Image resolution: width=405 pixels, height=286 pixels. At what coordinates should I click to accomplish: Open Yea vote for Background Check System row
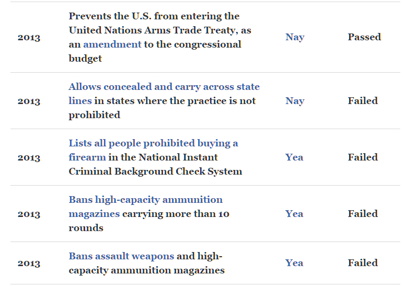[x=294, y=157]
